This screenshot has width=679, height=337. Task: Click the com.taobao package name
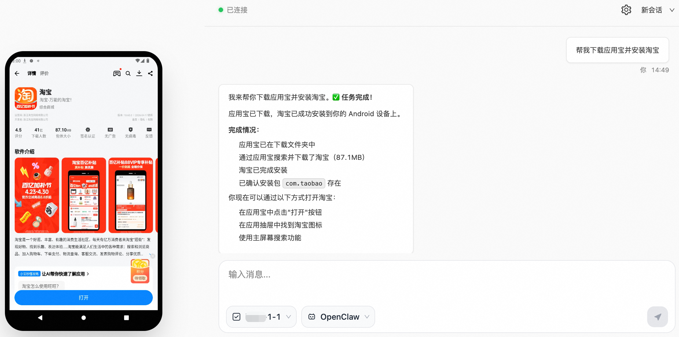[304, 183]
